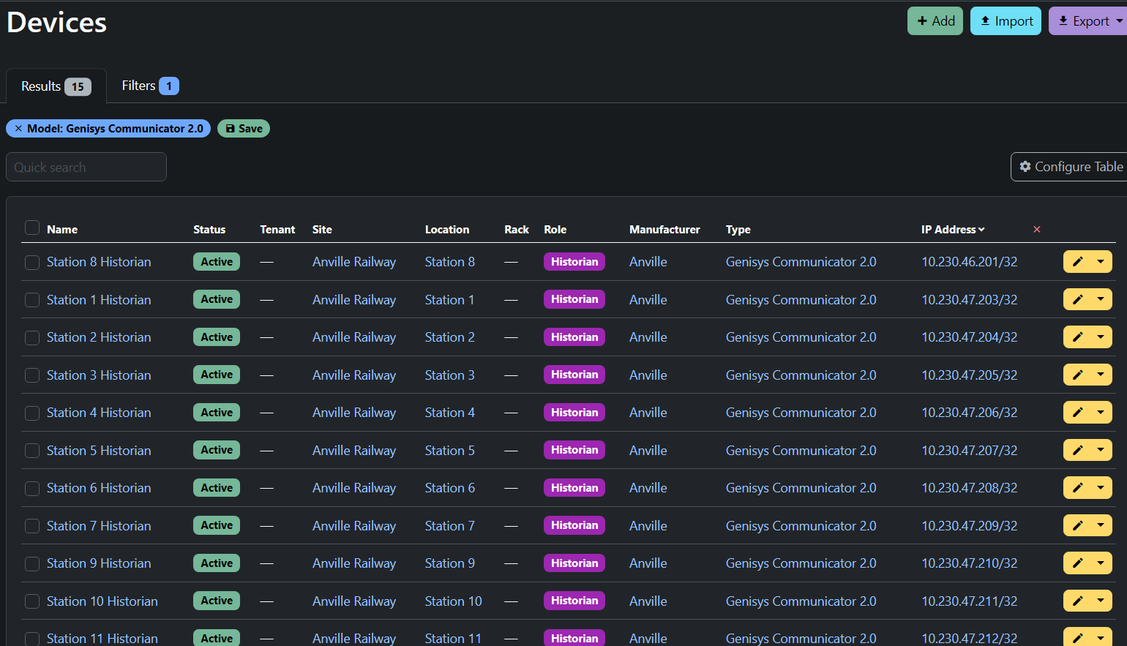Edit Station 1 Historian with pencil icon

click(1077, 299)
